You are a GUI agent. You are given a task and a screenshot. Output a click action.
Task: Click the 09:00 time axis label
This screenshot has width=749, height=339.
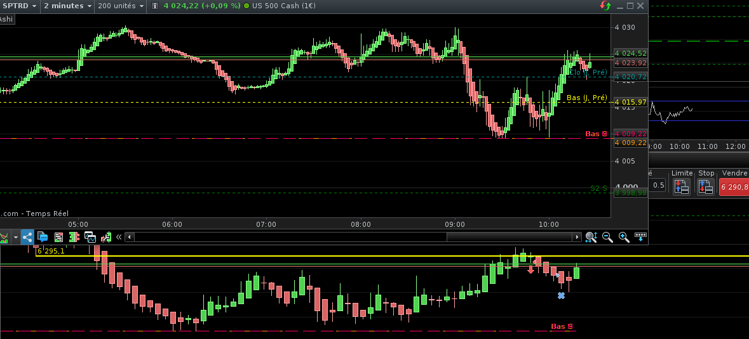pos(455,224)
